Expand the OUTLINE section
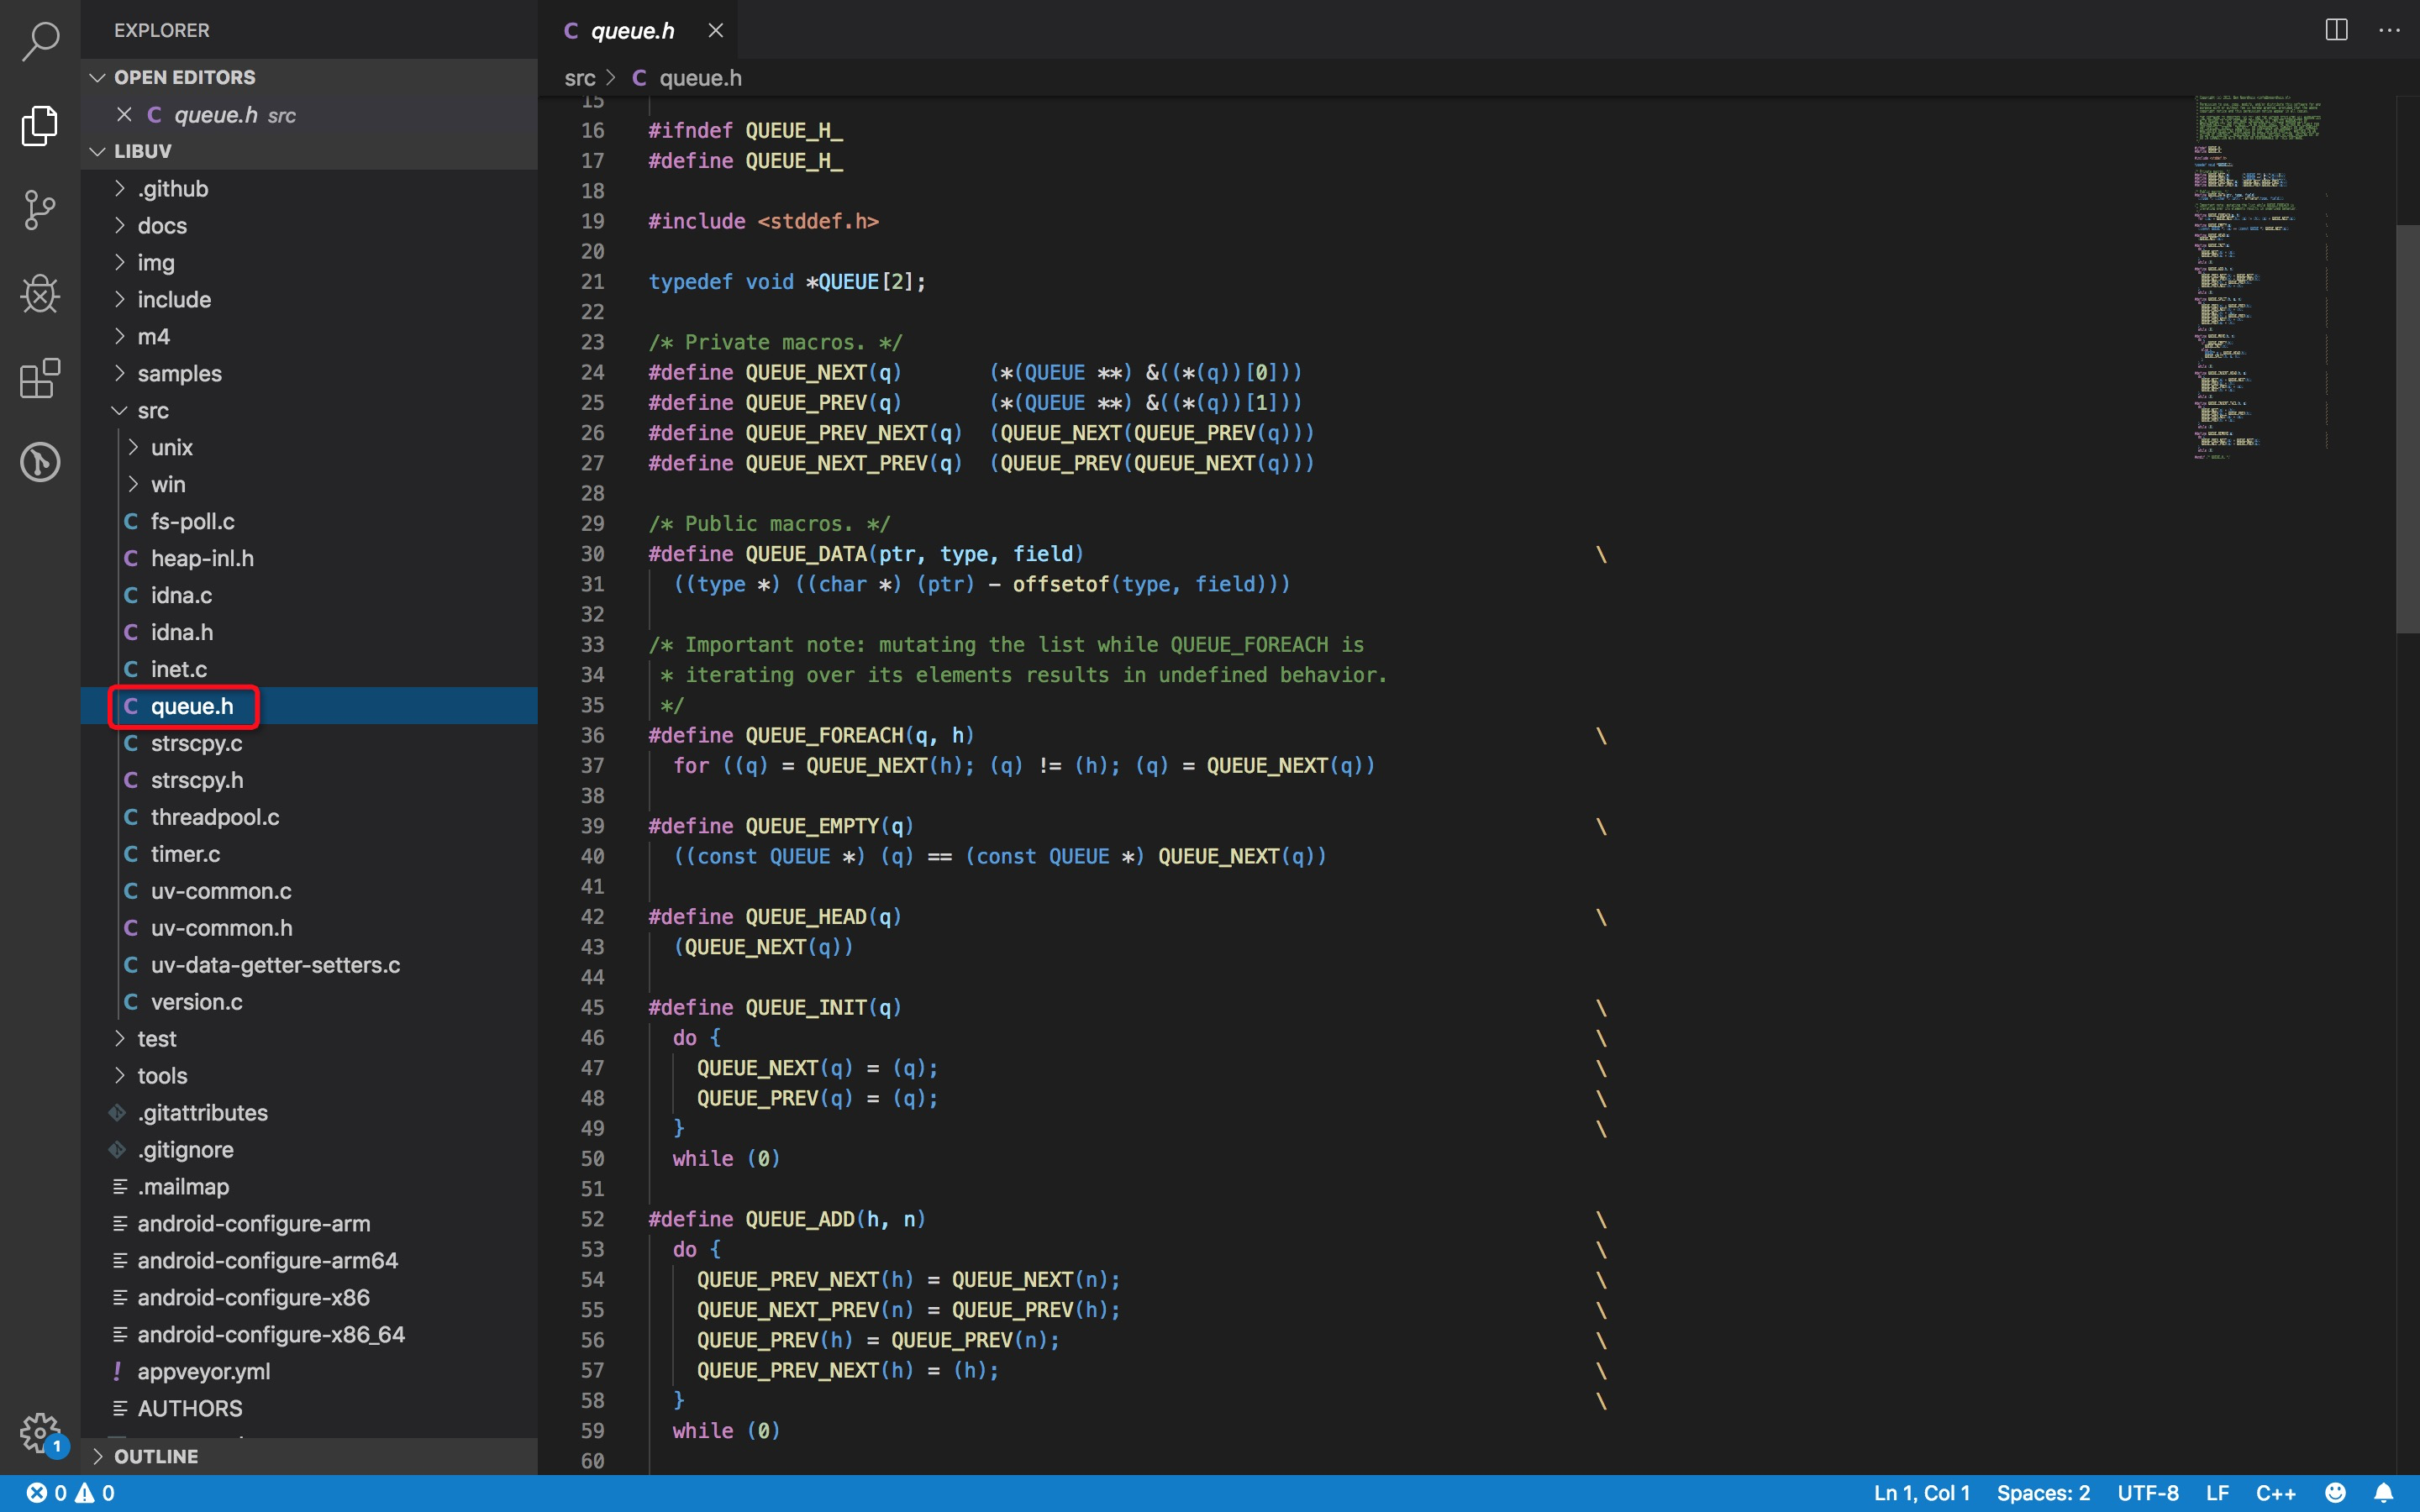Viewport: 2420px width, 1512px height. pyautogui.click(x=155, y=1456)
